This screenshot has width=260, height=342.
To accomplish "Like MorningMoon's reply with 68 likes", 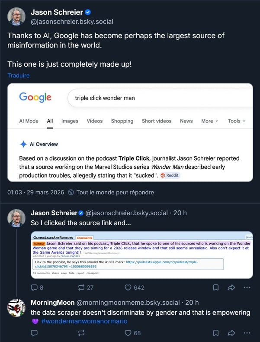I will (128, 333).
